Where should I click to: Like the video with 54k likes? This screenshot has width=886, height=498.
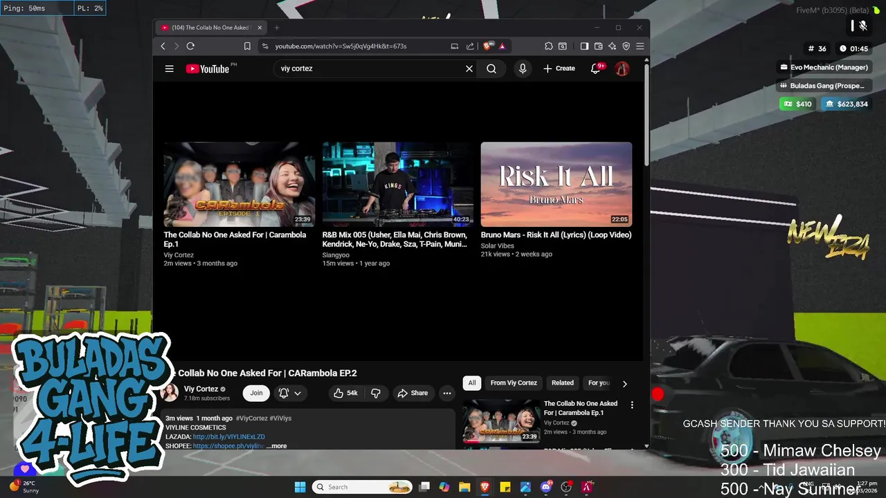pos(345,393)
